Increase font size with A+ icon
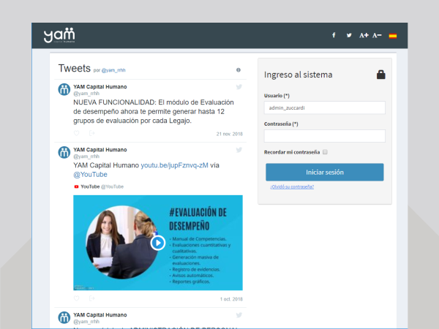This screenshot has height=329, width=439. [364, 35]
